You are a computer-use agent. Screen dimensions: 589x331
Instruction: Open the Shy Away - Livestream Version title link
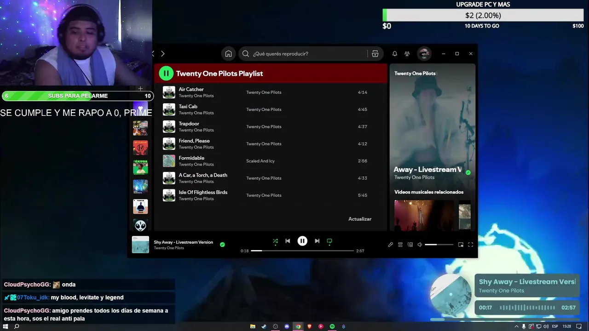coord(183,242)
